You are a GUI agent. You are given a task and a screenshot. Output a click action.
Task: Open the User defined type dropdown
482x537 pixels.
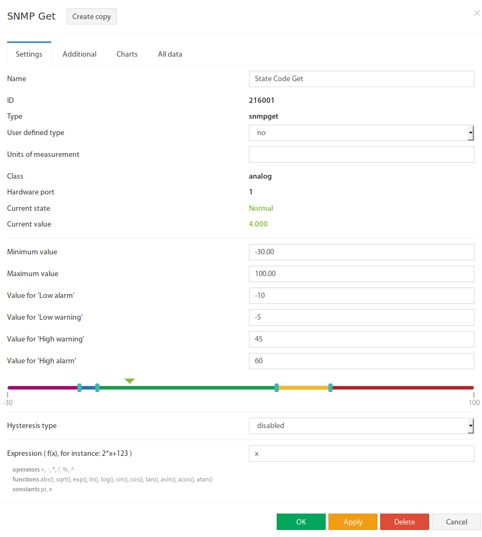click(362, 133)
